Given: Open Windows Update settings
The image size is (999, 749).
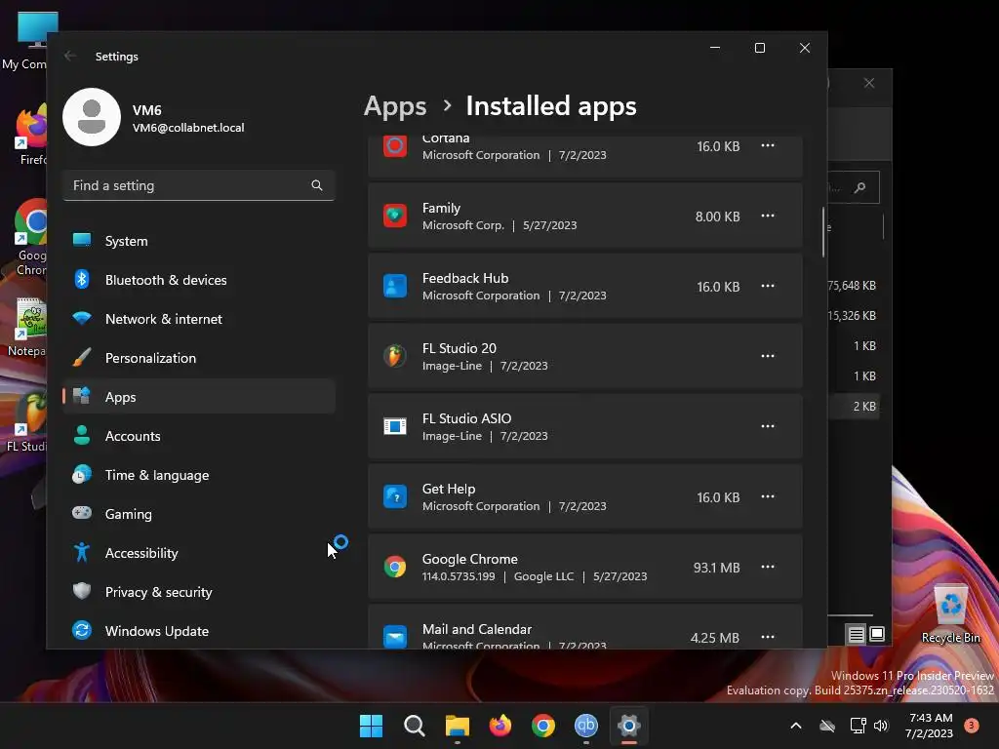Looking at the screenshot, I should click(199, 631).
